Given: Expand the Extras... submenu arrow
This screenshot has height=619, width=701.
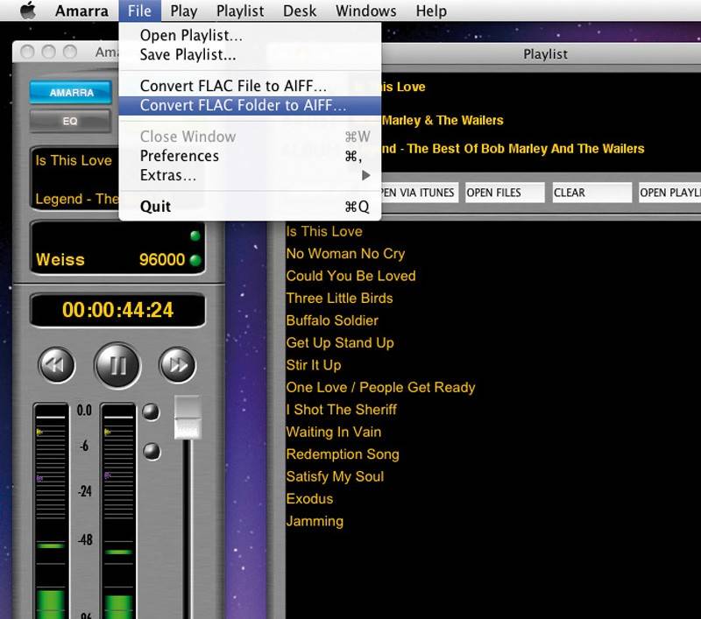Looking at the screenshot, I should (365, 175).
